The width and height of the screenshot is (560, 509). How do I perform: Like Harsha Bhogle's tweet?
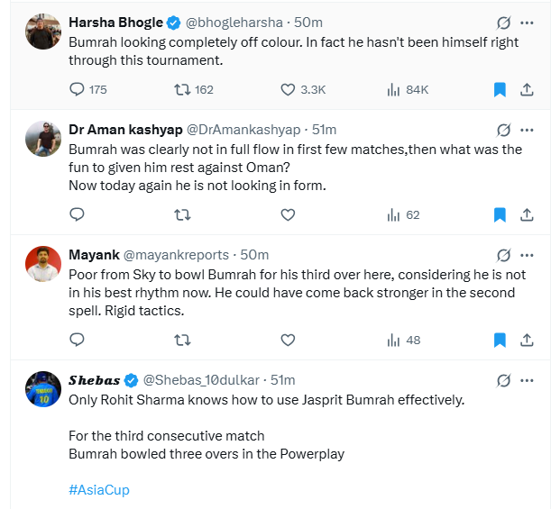pos(288,89)
